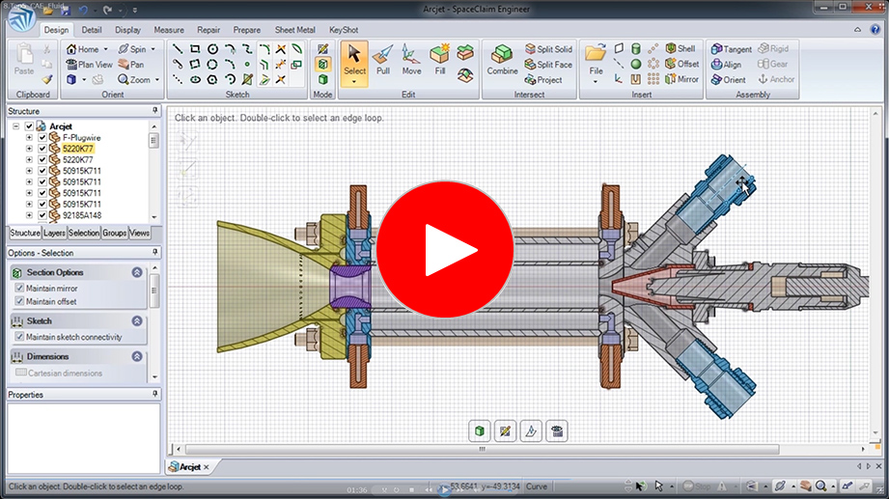This screenshot has height=499, width=889.
Task: Select the Fill tool
Action: point(440,60)
